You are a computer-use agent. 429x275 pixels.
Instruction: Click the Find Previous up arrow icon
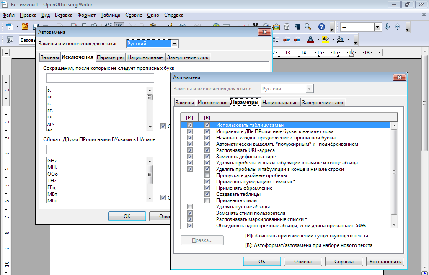(x=398, y=27)
